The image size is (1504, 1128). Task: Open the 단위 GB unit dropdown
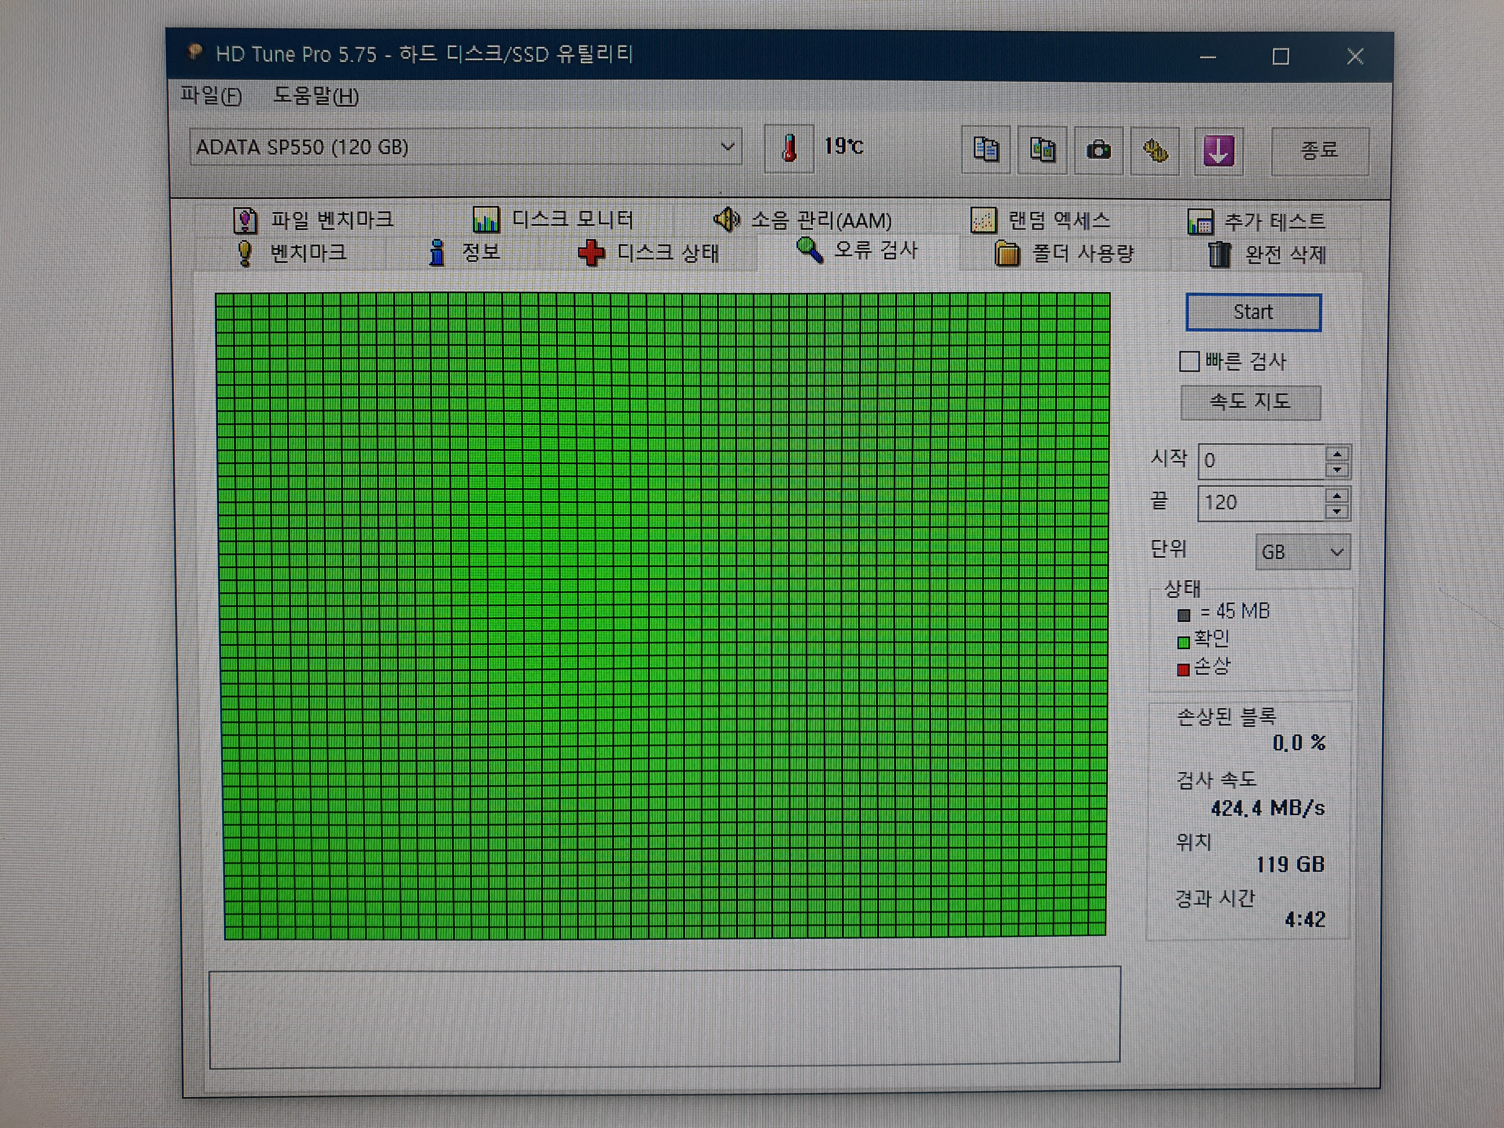tap(1302, 552)
